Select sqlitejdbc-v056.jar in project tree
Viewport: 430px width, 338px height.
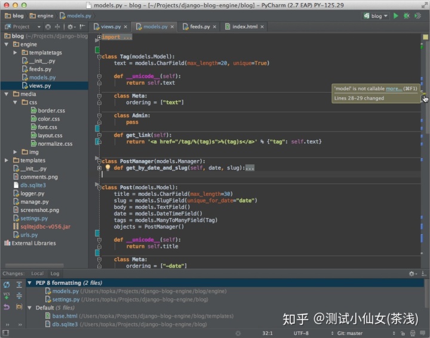[x=42, y=226]
